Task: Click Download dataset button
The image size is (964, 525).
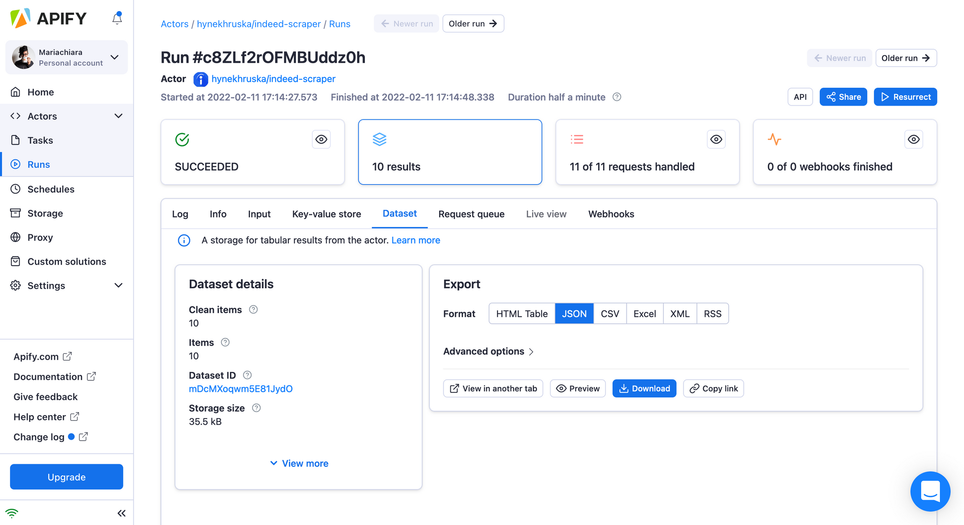Action: point(645,388)
